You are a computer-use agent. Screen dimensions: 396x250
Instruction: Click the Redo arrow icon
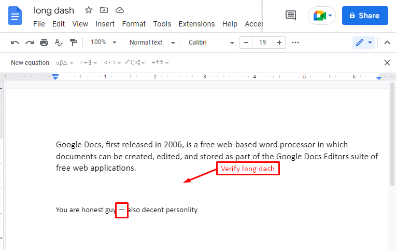pyautogui.click(x=30, y=43)
